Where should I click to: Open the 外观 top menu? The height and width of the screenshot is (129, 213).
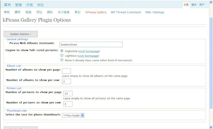coord(29,5)
